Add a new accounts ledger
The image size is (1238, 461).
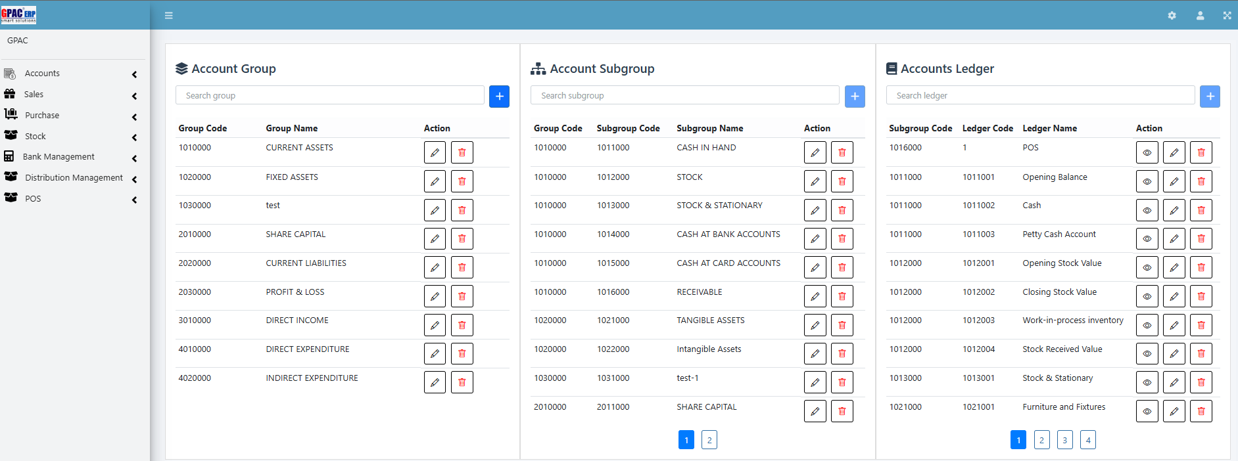[x=1209, y=97]
